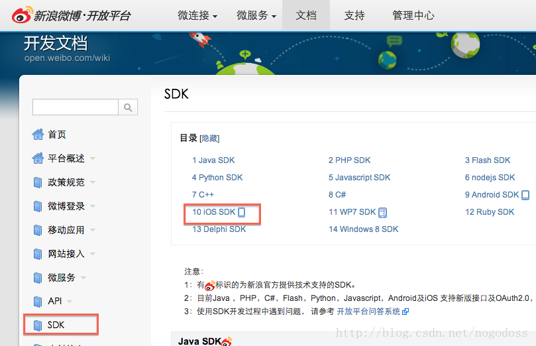Expand the sidebar 微服务 arrow
The image size is (536, 346).
(83, 278)
